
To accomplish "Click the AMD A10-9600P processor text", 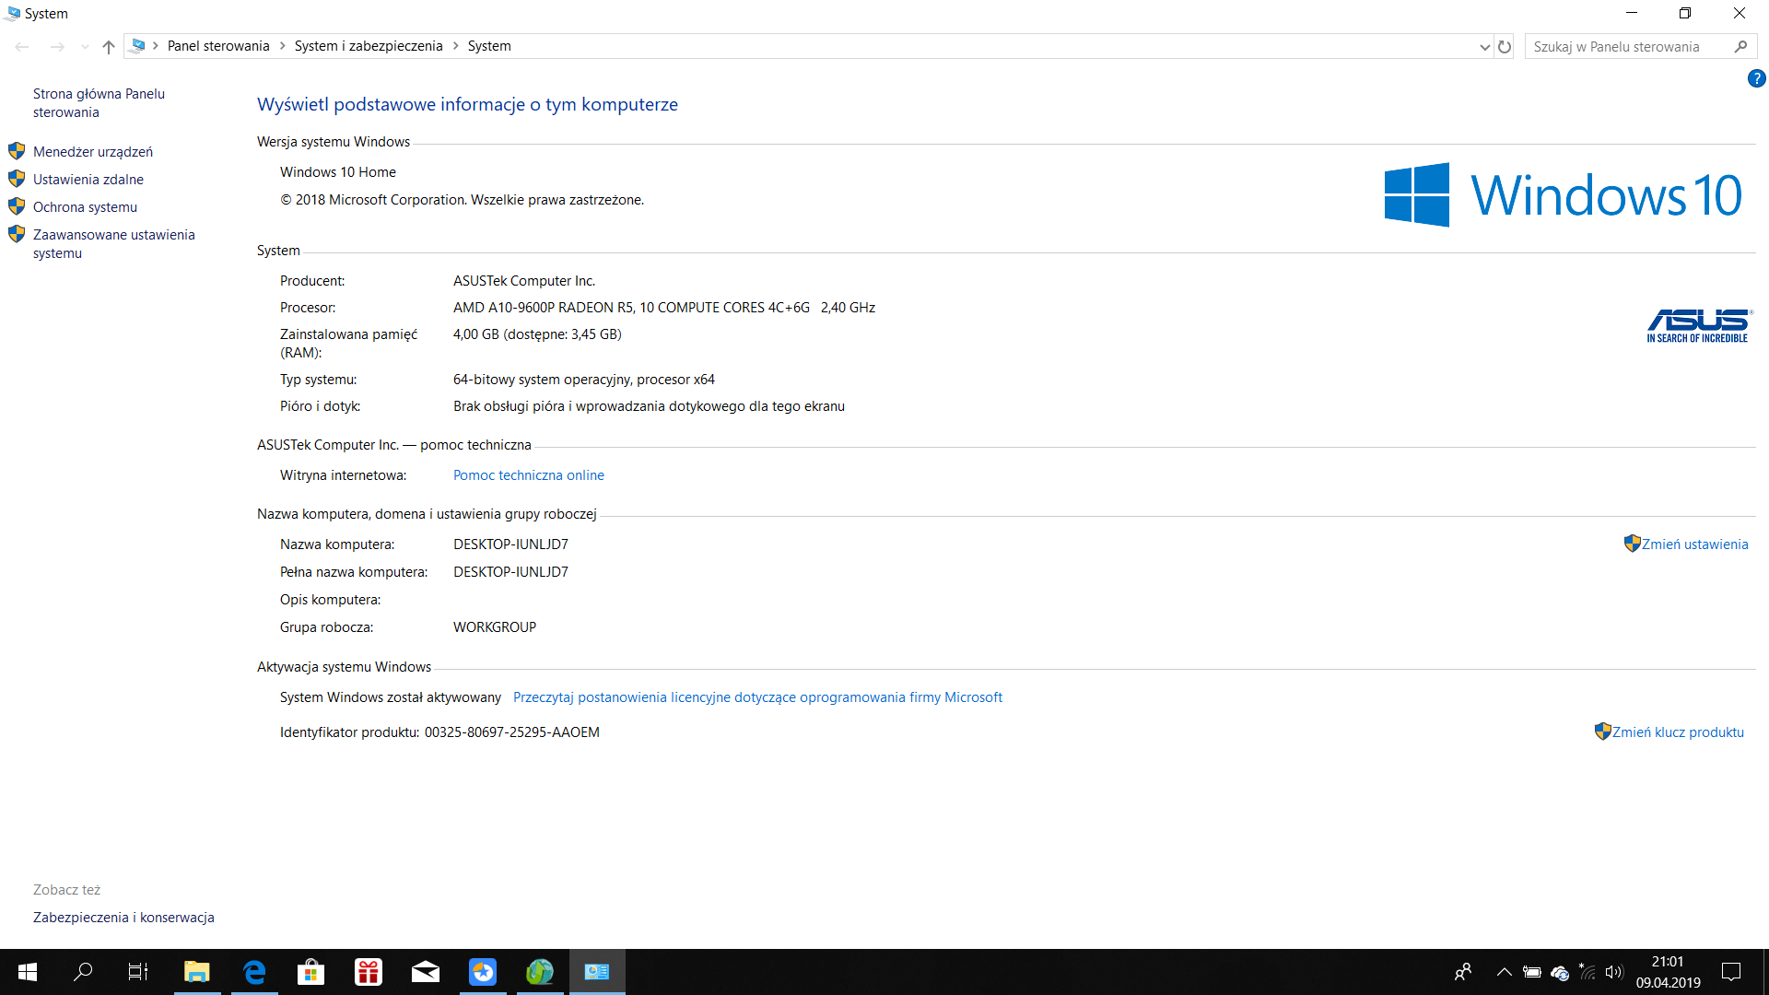I will pos(664,308).
